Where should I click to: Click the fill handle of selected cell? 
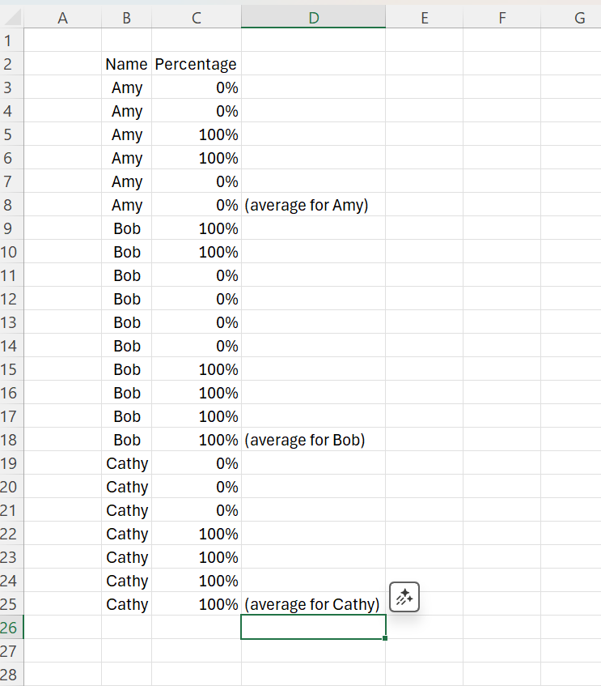coord(385,638)
